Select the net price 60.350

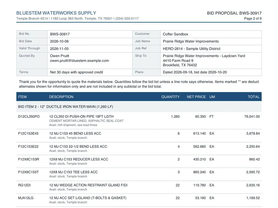pyautogui.click(x=200, y=117)
